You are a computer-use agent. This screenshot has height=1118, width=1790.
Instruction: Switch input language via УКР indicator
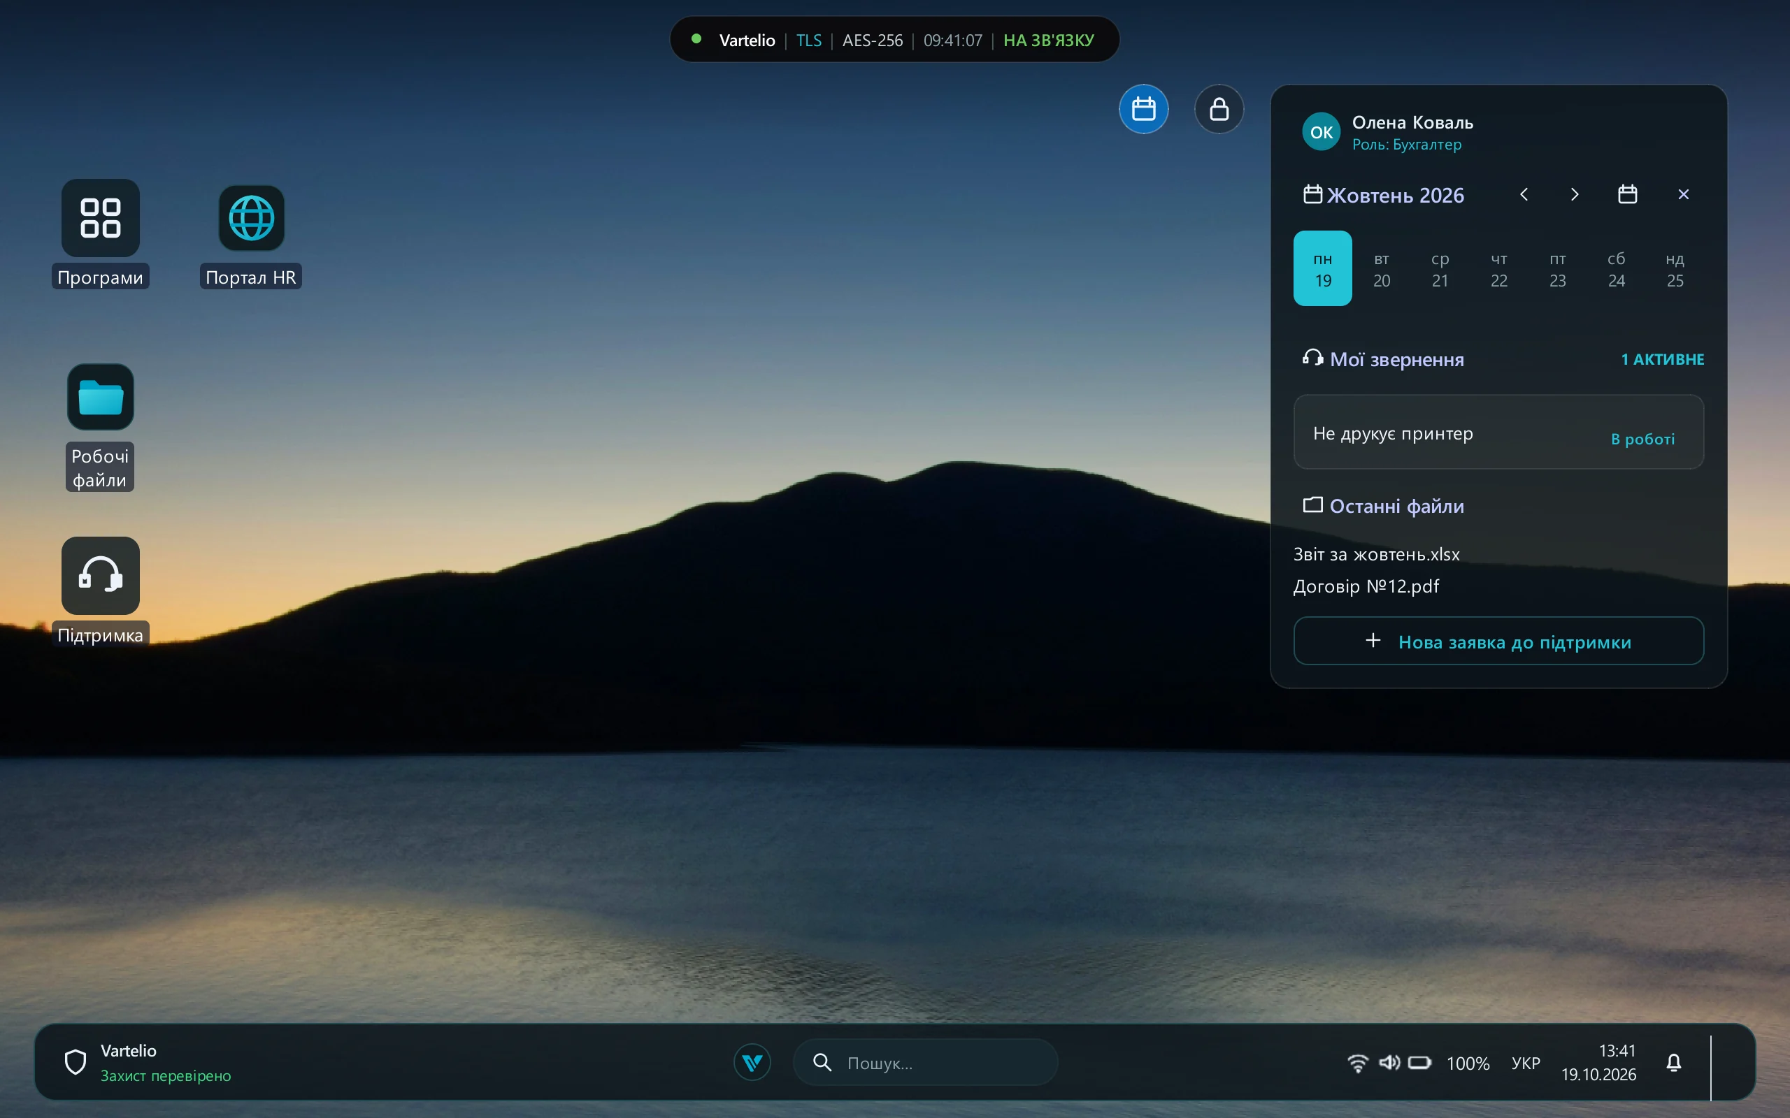1525,1063
